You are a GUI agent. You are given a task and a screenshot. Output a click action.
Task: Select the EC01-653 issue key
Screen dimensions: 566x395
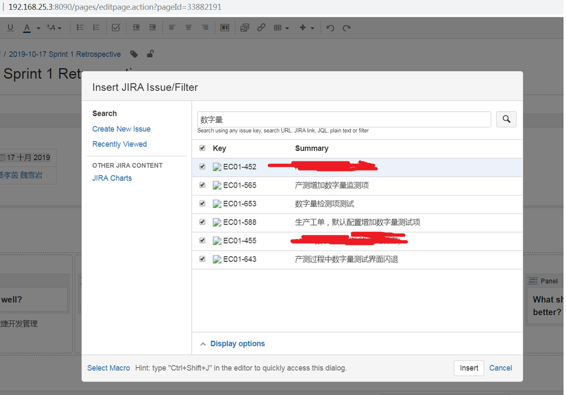click(x=240, y=203)
